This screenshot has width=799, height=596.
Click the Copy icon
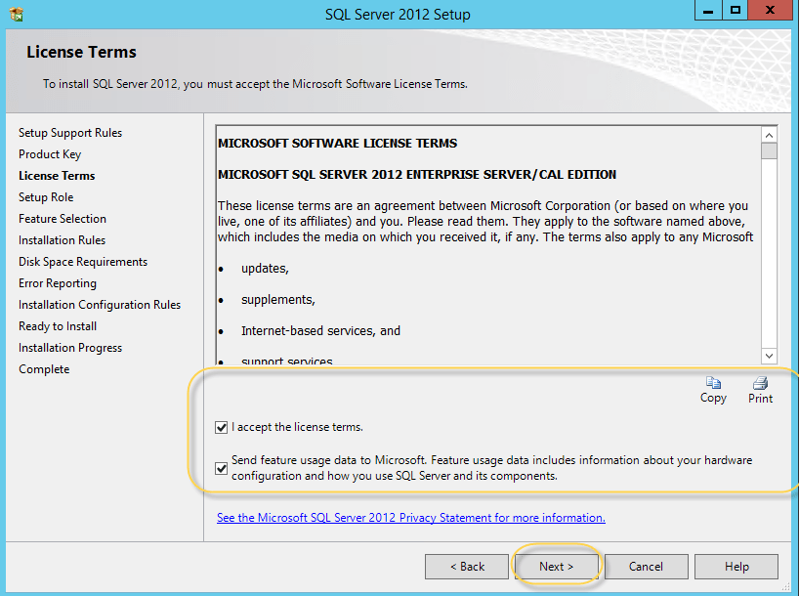pos(713,383)
